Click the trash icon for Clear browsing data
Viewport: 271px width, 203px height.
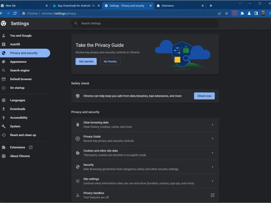point(78,125)
